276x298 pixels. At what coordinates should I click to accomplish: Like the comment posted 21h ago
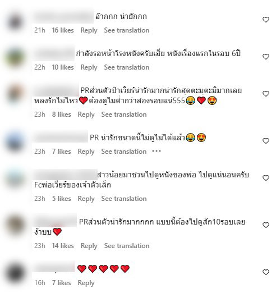click(x=266, y=20)
